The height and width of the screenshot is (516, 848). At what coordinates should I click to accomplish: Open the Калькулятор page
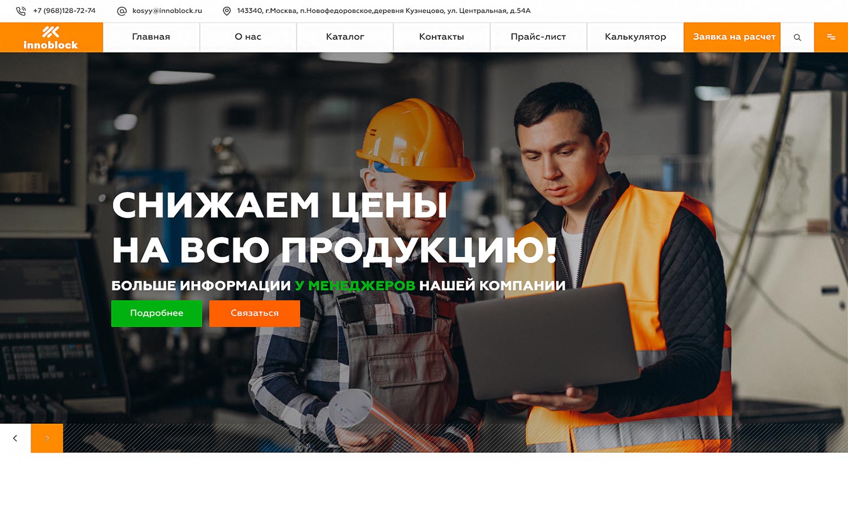click(635, 37)
